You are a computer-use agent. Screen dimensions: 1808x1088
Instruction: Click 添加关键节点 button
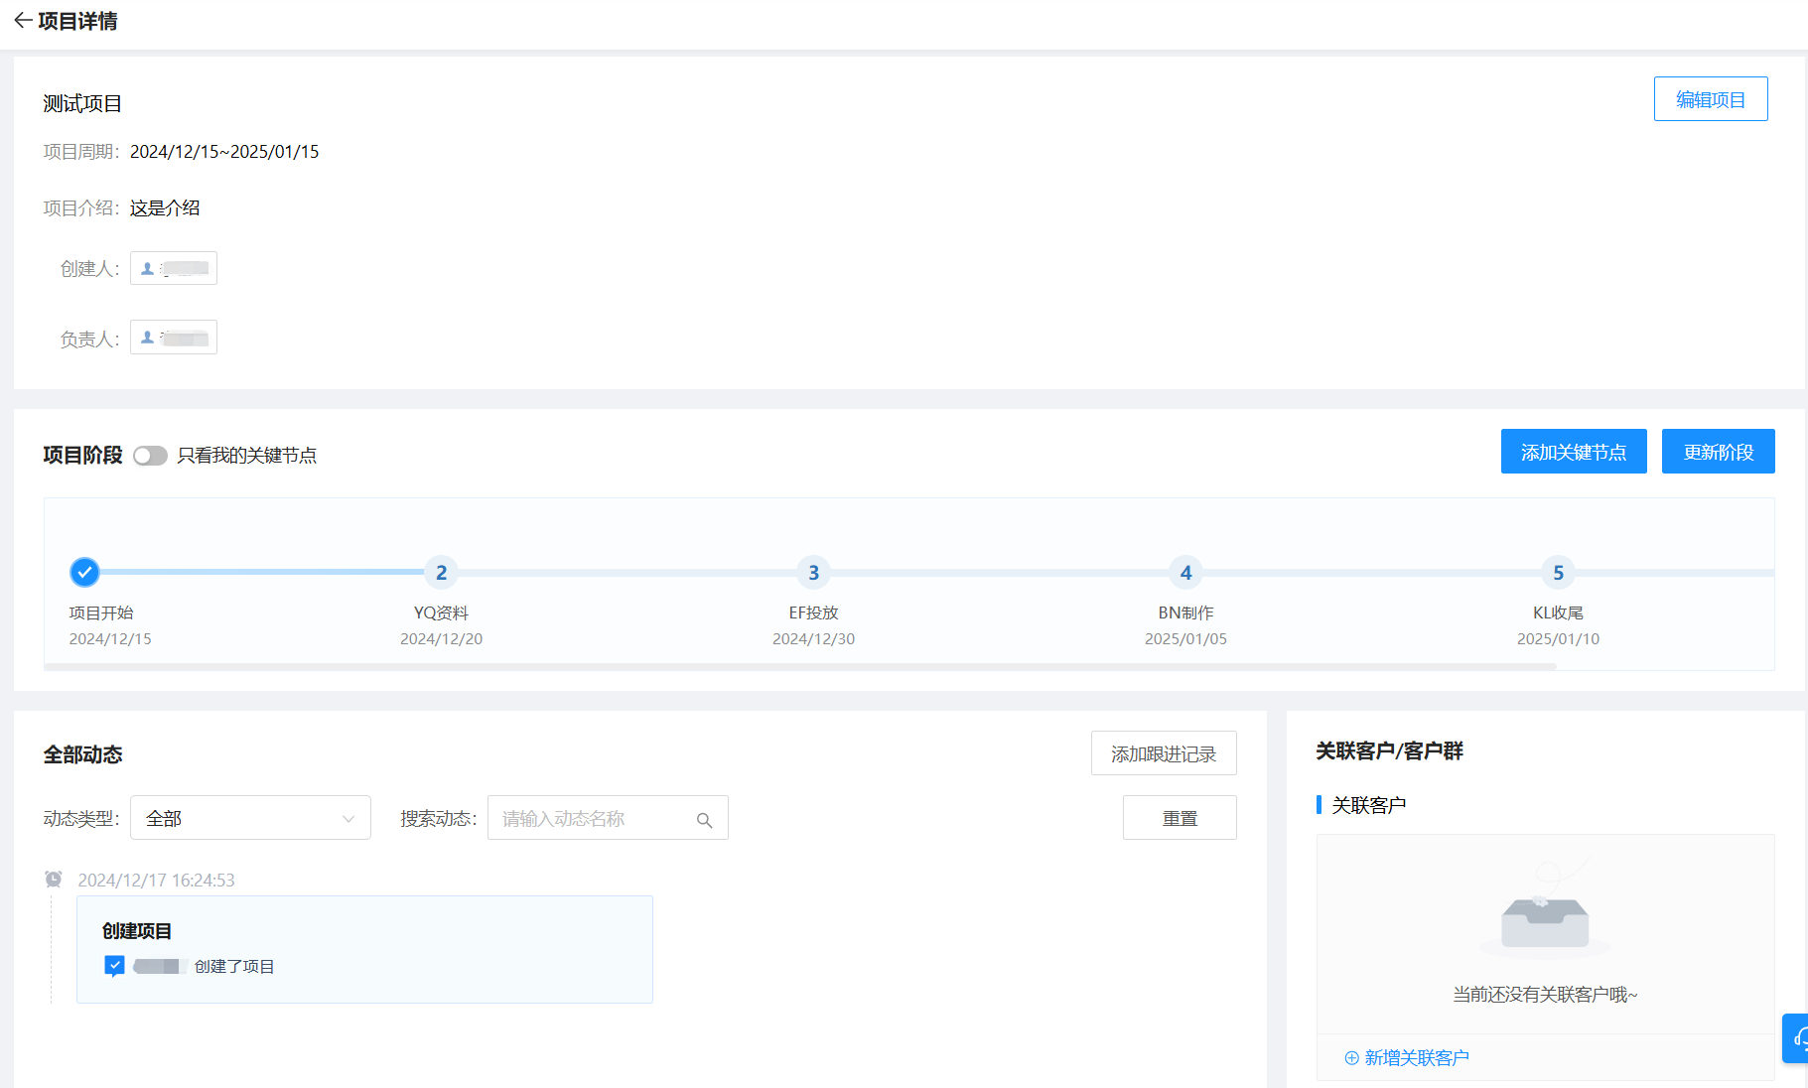(x=1573, y=452)
